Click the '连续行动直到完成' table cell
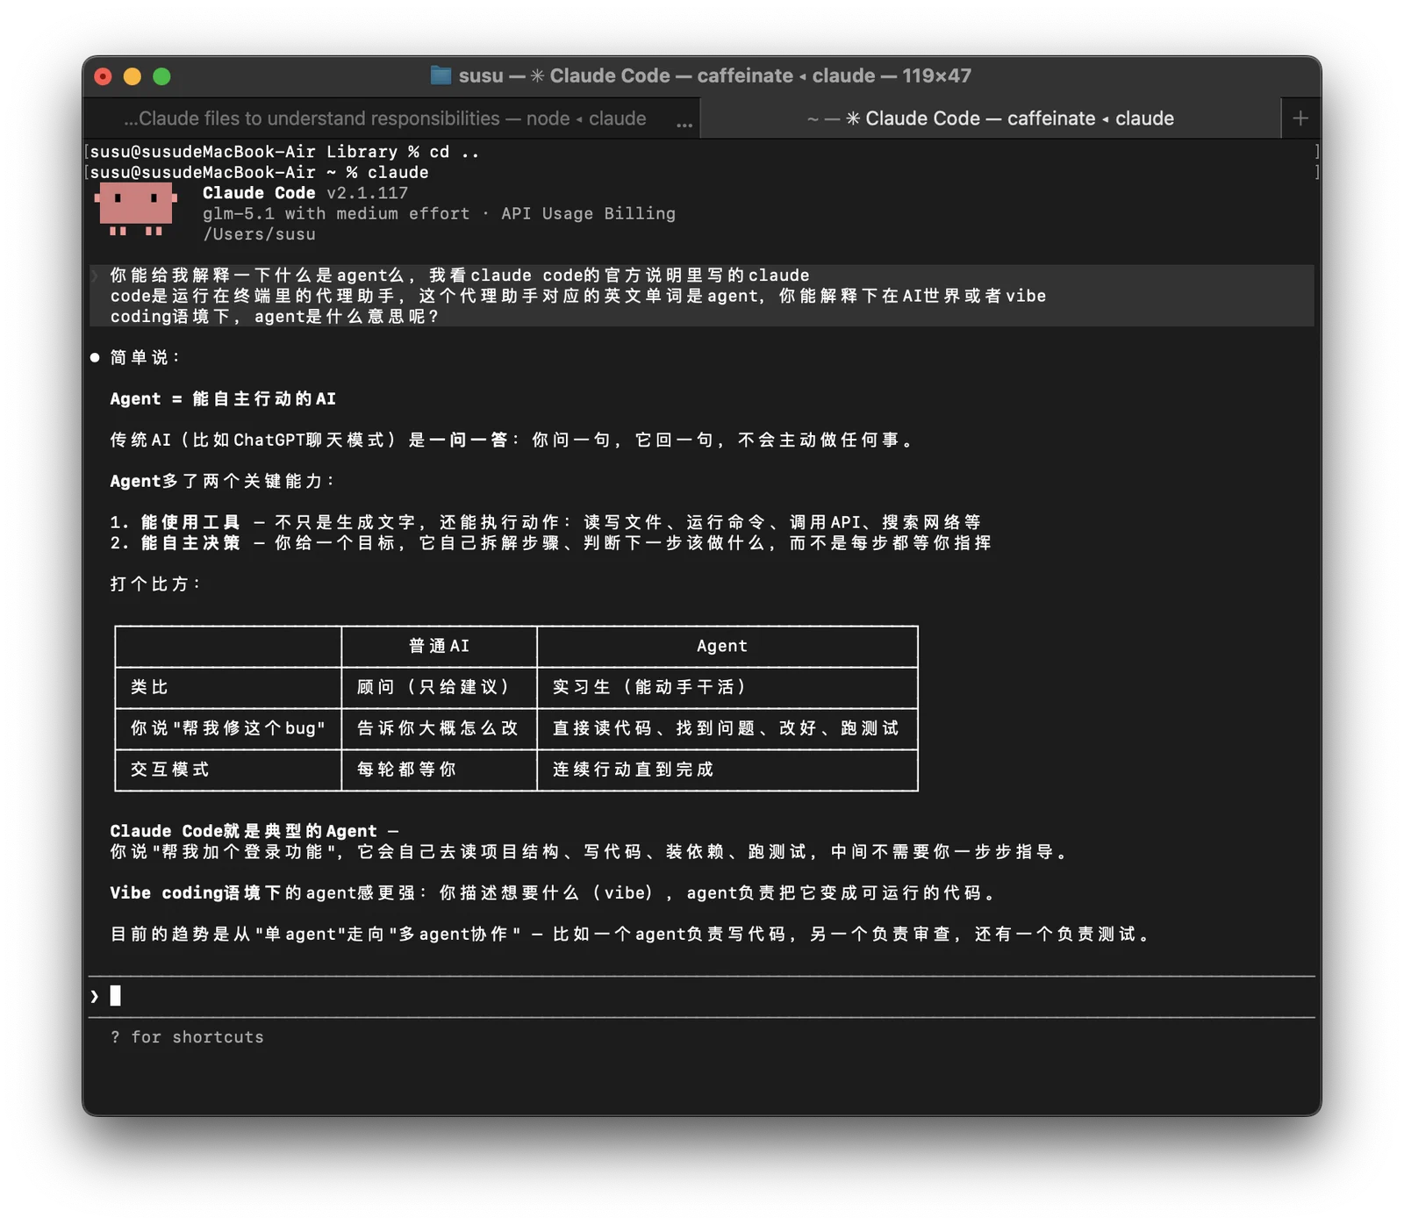This screenshot has width=1404, height=1225. (727, 770)
